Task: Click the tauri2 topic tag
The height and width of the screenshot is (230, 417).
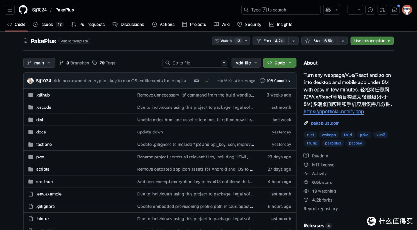Action: tap(312, 143)
